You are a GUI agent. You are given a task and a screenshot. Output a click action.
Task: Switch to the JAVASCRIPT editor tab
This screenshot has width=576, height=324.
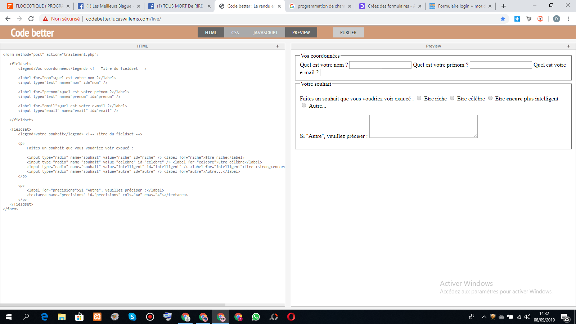click(x=265, y=32)
